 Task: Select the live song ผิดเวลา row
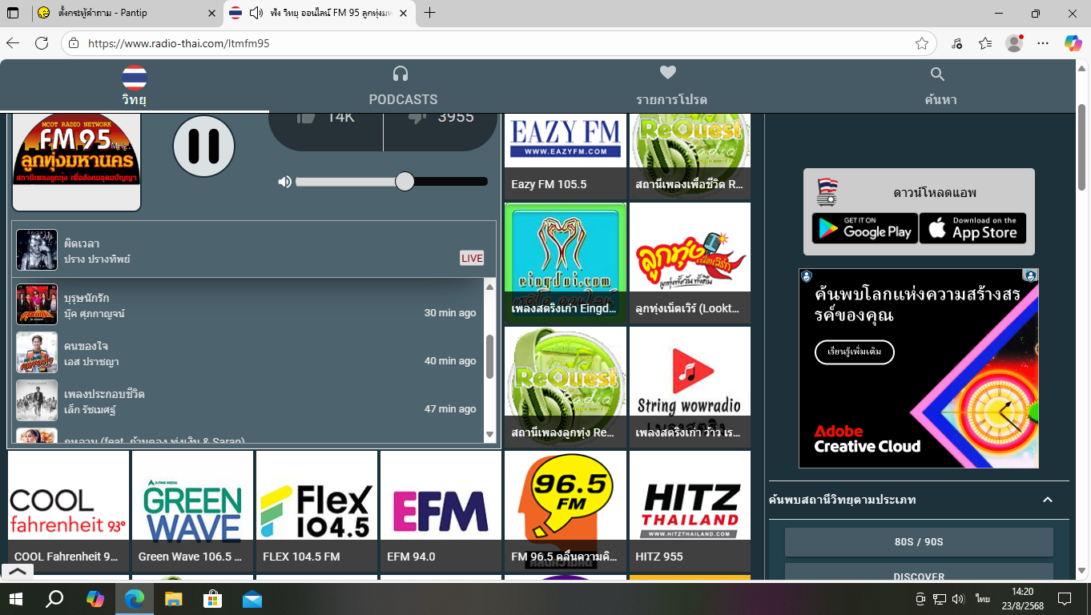(254, 250)
